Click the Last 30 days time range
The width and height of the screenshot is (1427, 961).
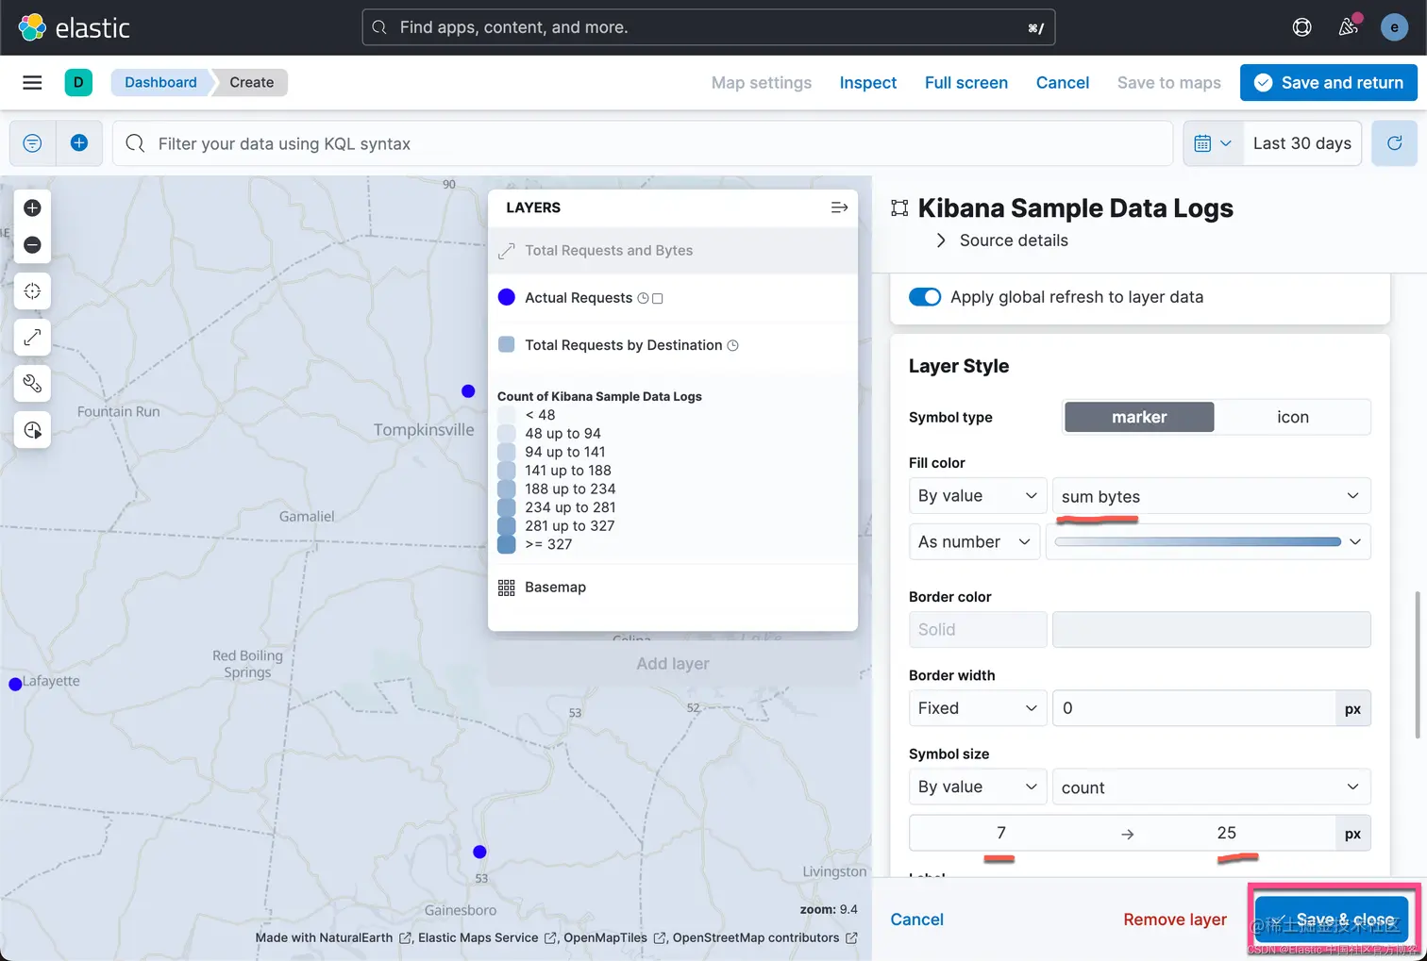pos(1302,143)
